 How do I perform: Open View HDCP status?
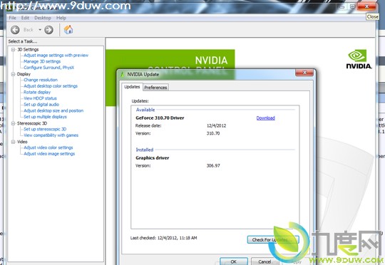click(x=40, y=98)
